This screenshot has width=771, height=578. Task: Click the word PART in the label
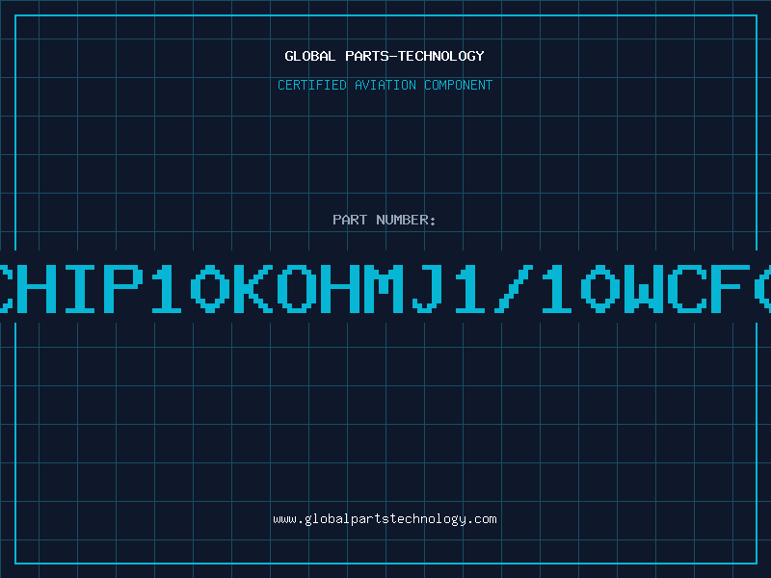click(350, 220)
